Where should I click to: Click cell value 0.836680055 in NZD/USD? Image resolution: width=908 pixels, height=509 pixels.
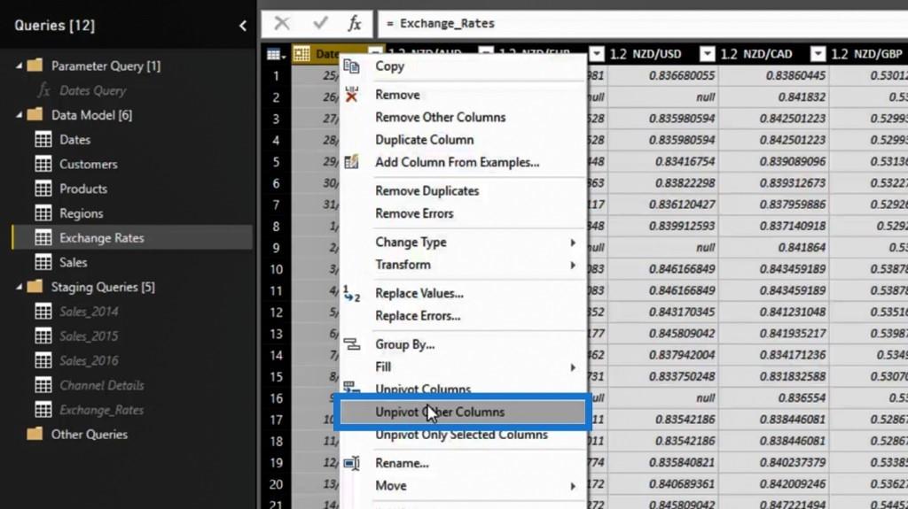682,76
